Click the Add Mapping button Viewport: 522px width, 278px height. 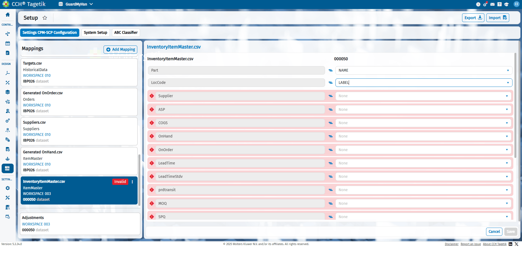pyautogui.click(x=120, y=50)
